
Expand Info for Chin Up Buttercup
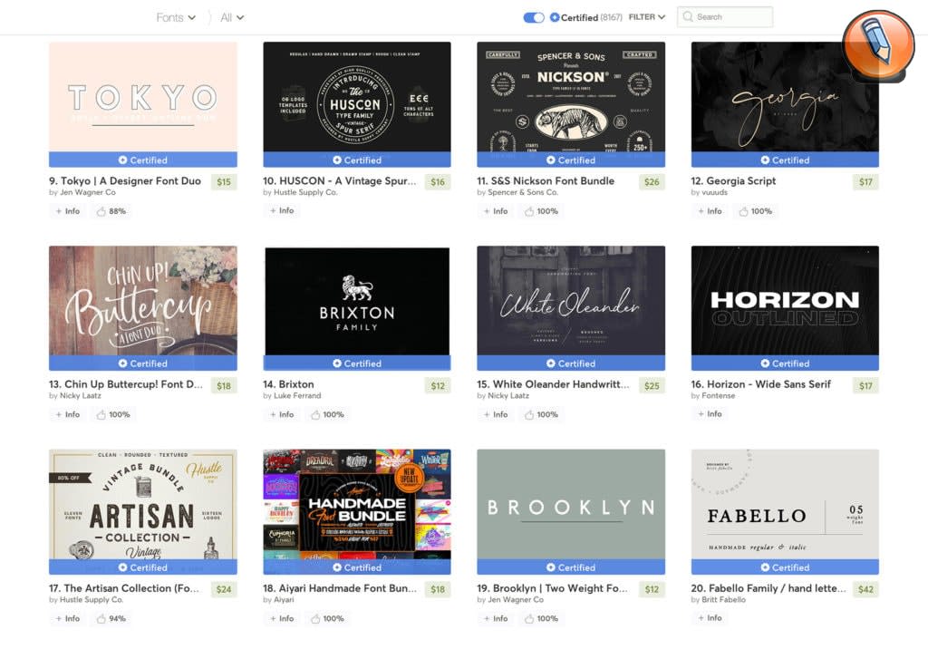67,414
